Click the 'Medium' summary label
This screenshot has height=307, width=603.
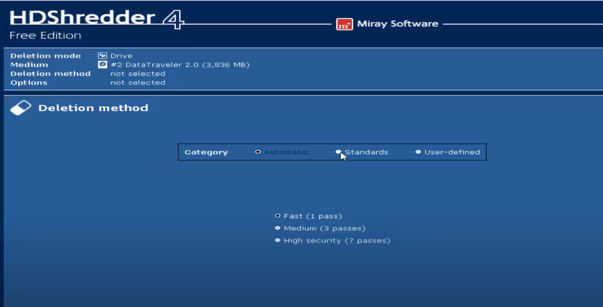click(29, 65)
